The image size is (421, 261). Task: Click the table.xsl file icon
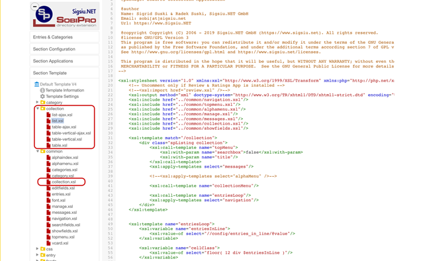coord(48,146)
